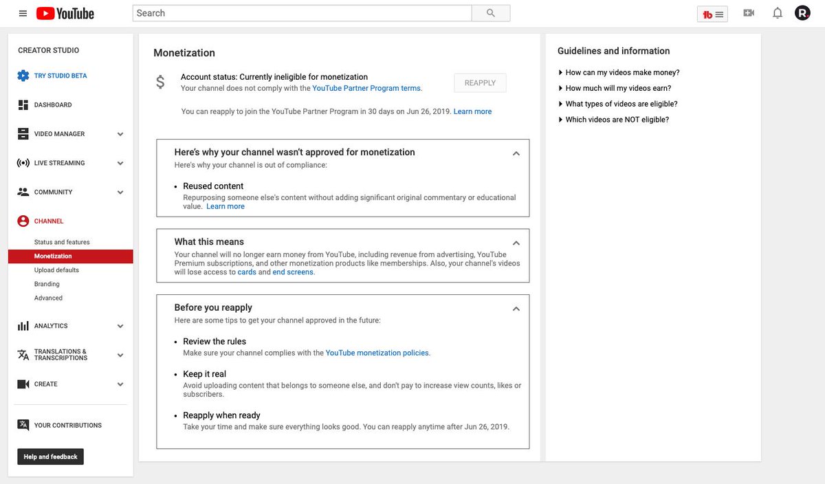Viewport: 825px width, 484px height.
Task: Click the Your Contributions label
Action: tap(68, 426)
